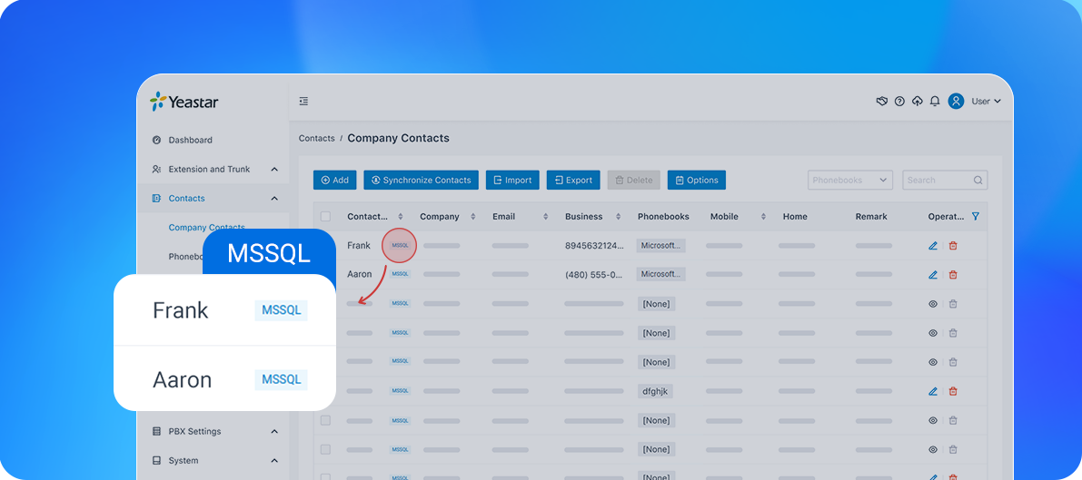Edit contact Frank with the pencil icon
The height and width of the screenshot is (480, 1082).
pos(933,246)
